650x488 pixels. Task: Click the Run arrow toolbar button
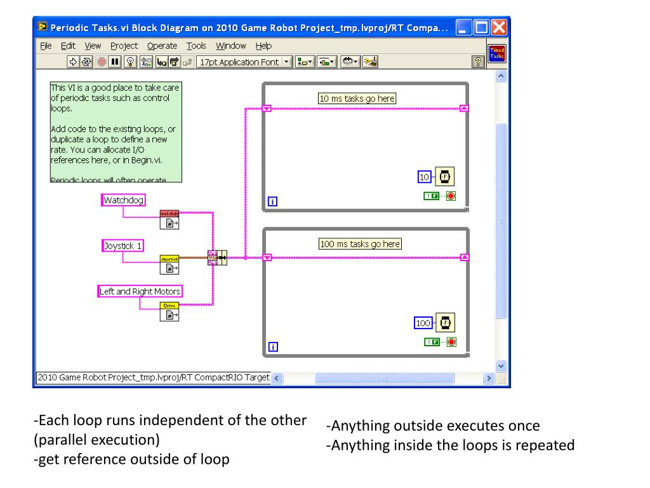(x=73, y=62)
